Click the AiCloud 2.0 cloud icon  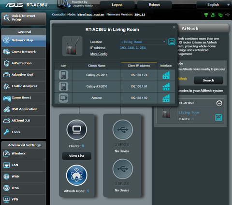point(7,121)
